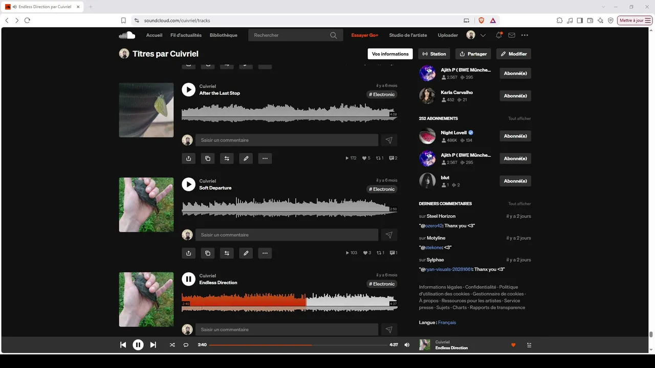Open the next-up queue in the player
Screen dimensions: 655x368
coord(529,345)
